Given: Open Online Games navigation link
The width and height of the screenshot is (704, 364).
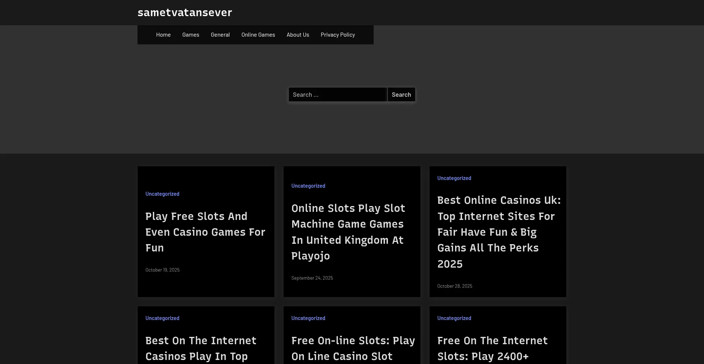Looking at the screenshot, I should tap(258, 35).
